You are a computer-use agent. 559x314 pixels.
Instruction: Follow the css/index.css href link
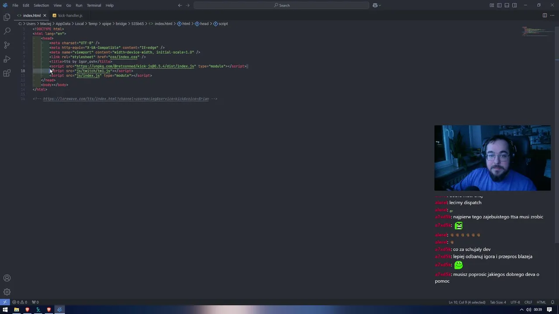[124, 57]
